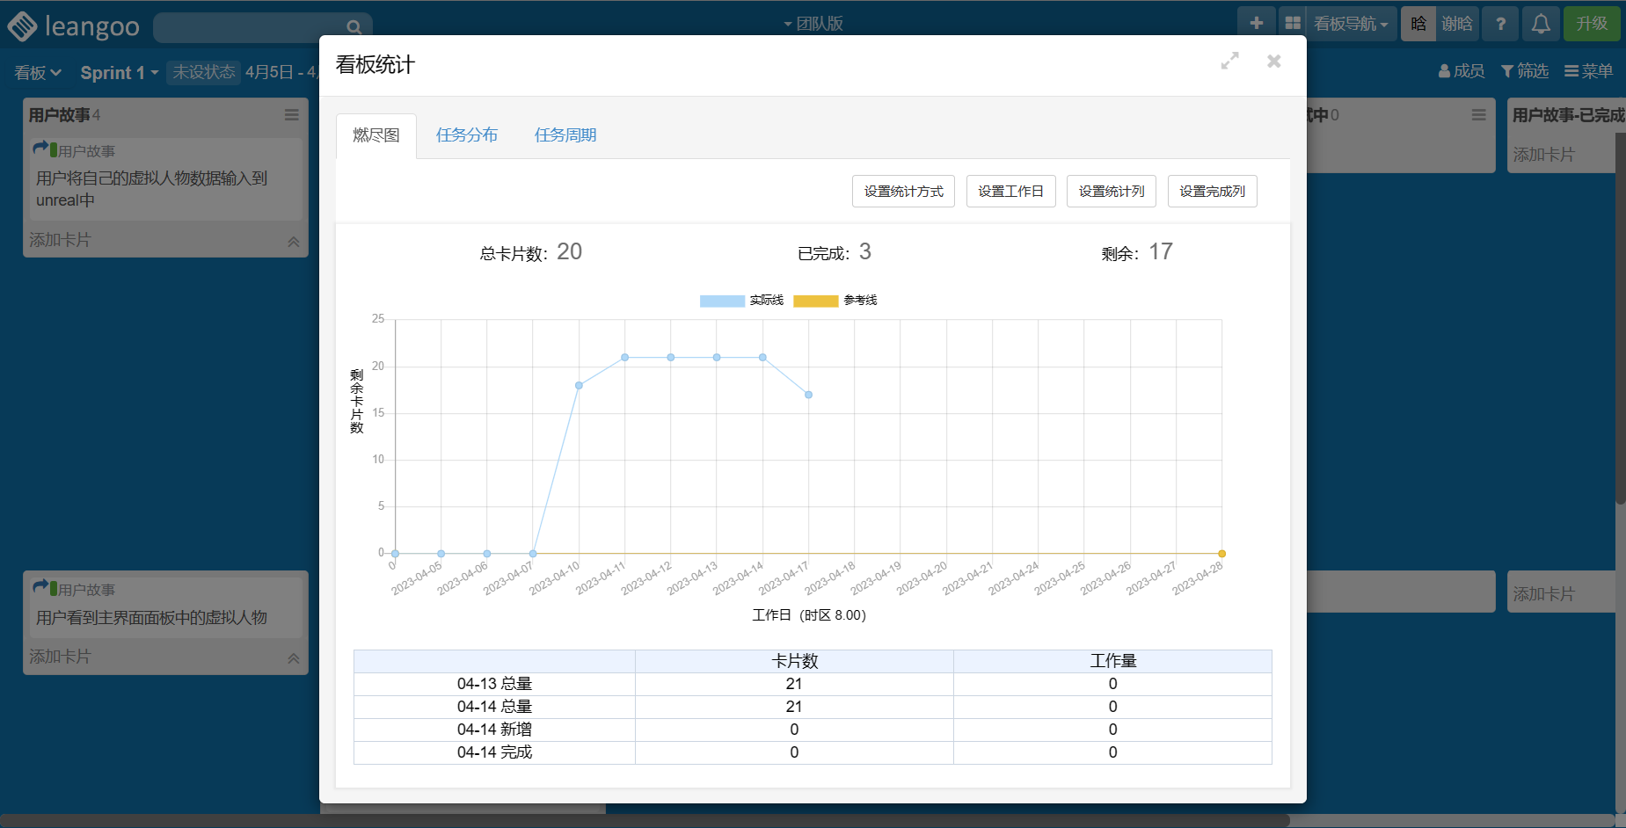Click the share arrow icon on 主界面面板 card
This screenshot has width=1626, height=828.
tap(40, 587)
